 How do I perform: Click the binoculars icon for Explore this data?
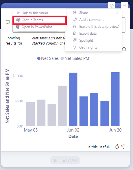[75, 27]
